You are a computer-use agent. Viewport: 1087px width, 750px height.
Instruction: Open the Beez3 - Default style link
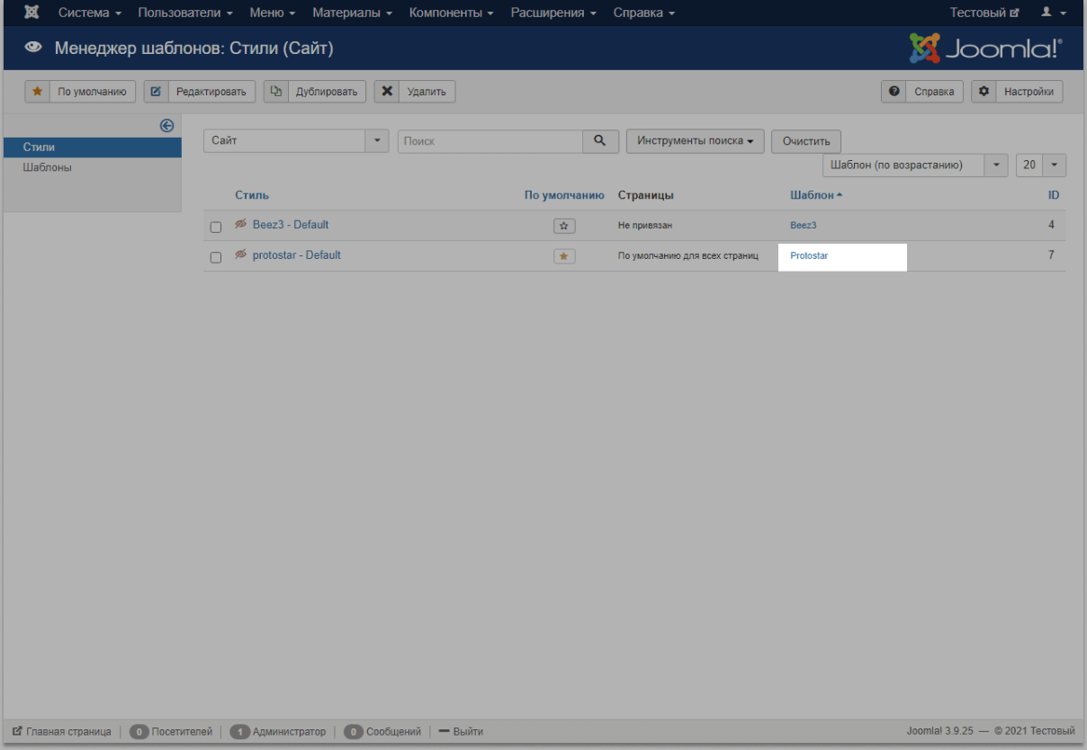coord(291,225)
